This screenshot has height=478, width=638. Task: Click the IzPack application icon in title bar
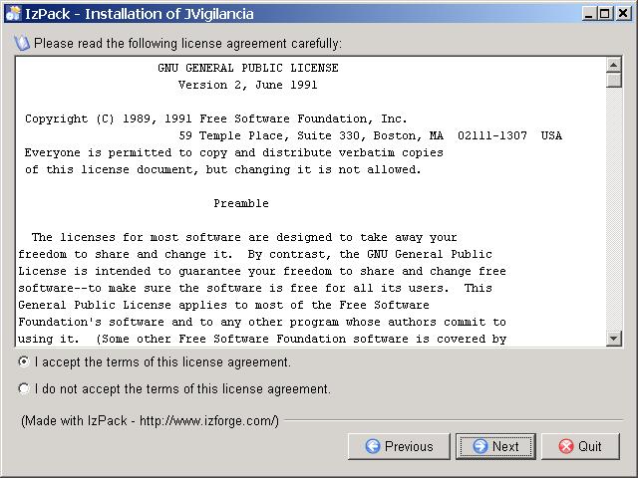tap(13, 13)
